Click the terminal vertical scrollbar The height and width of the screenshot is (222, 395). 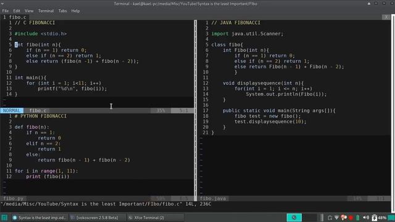click(x=393, y=113)
